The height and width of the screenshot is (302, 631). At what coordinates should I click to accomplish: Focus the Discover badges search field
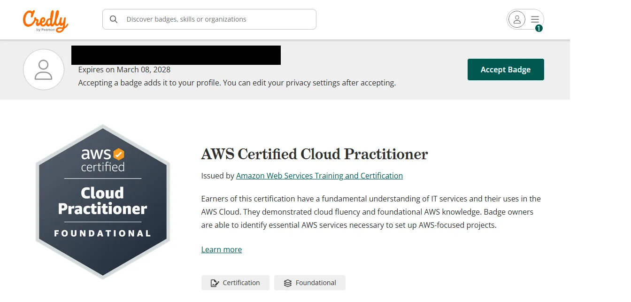pyautogui.click(x=216, y=19)
